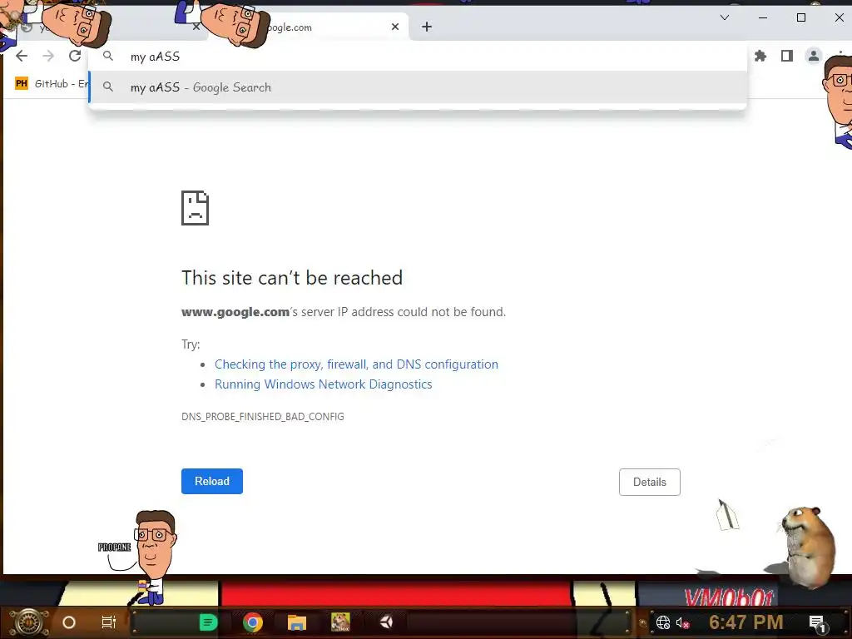Launch the green notes app on taskbar
The width and height of the screenshot is (852, 639).
209,622
